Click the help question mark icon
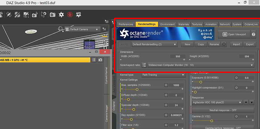 pos(254,34)
